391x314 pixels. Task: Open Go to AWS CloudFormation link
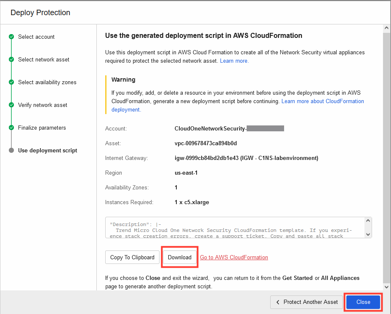tap(234, 257)
